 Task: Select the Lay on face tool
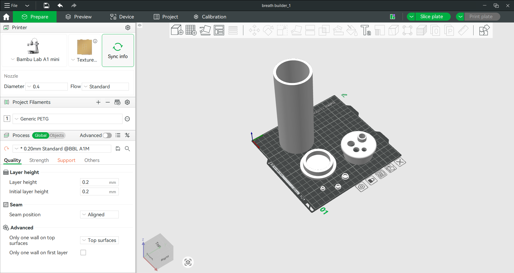296,30
